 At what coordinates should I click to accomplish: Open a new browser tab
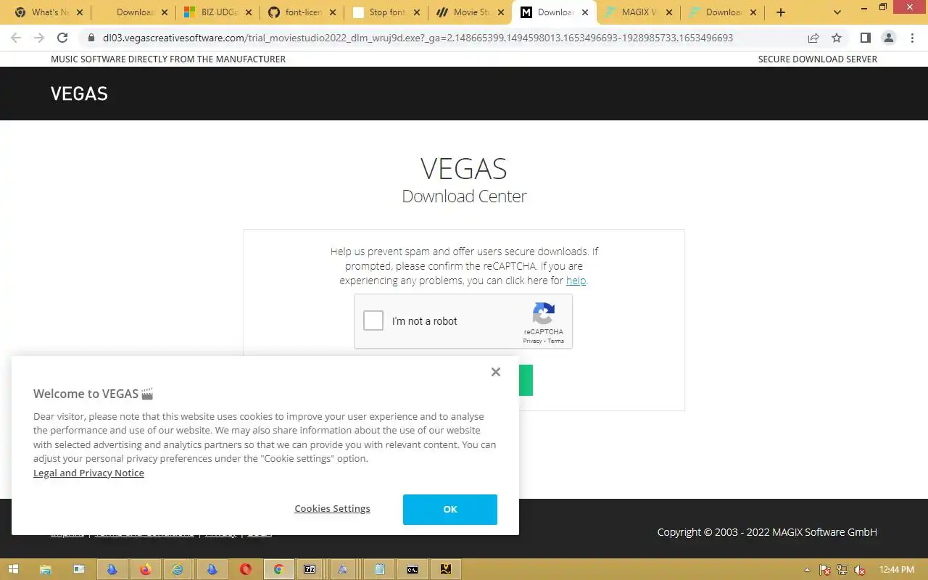(x=781, y=12)
